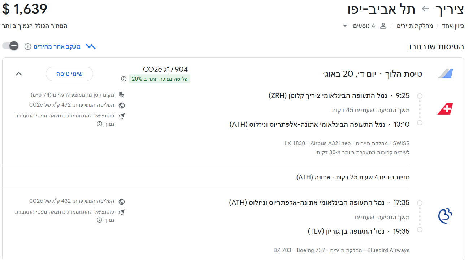Collapse the outbound flight details chevron
Screen dimensions: 473x260
tap(19, 74)
